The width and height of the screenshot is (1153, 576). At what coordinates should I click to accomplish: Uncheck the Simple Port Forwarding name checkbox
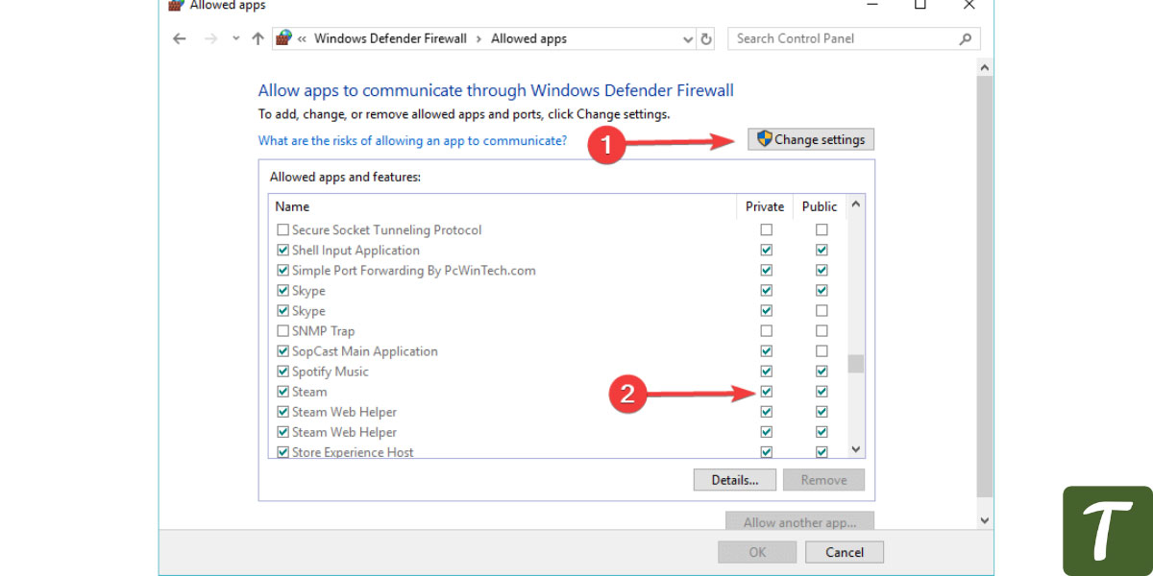point(282,271)
